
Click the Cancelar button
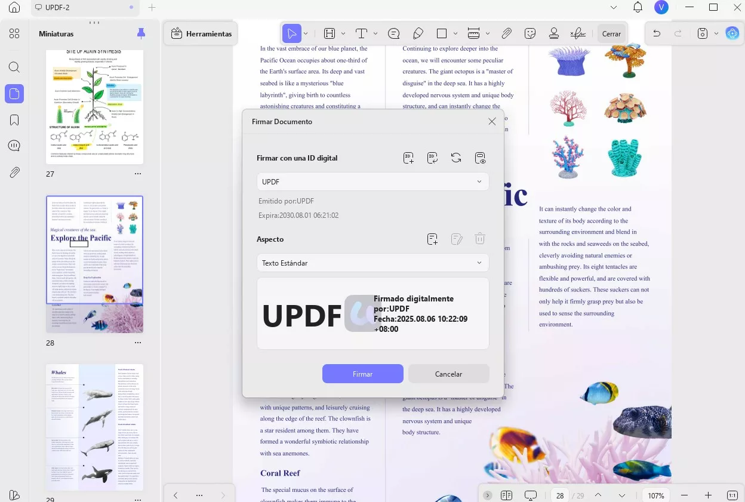click(449, 374)
